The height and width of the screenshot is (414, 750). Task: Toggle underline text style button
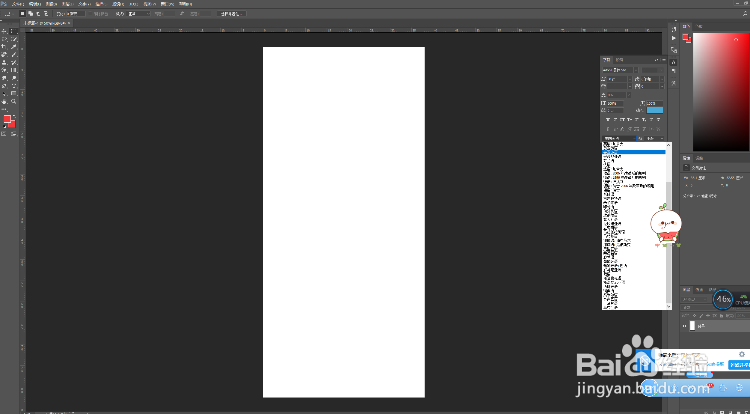pyautogui.click(x=651, y=120)
